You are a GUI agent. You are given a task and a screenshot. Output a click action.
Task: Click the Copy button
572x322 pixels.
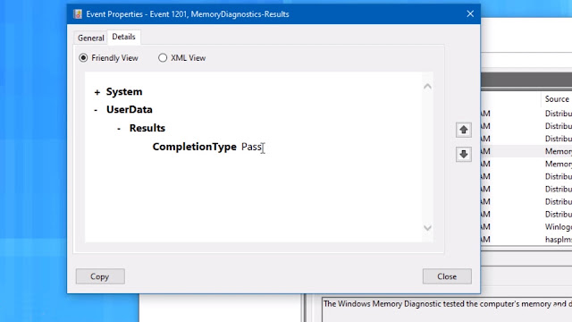100,276
